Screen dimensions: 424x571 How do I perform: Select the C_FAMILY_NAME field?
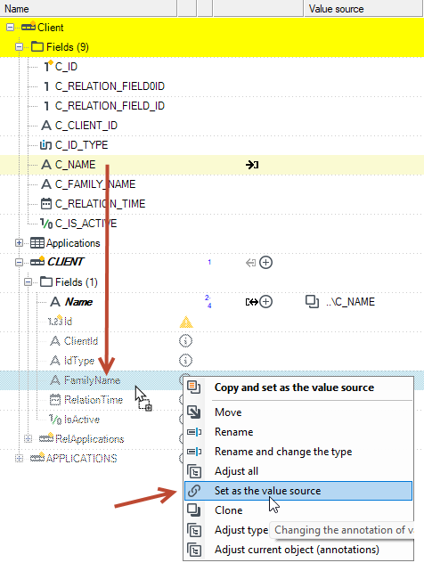(95, 184)
